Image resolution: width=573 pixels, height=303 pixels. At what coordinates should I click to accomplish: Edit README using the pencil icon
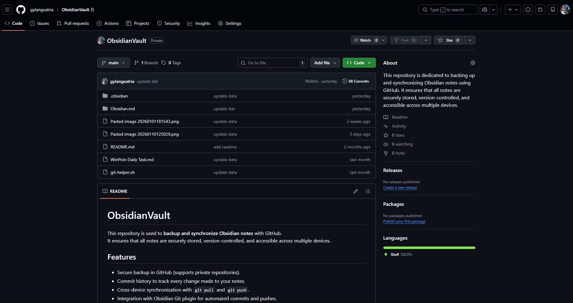tap(356, 191)
